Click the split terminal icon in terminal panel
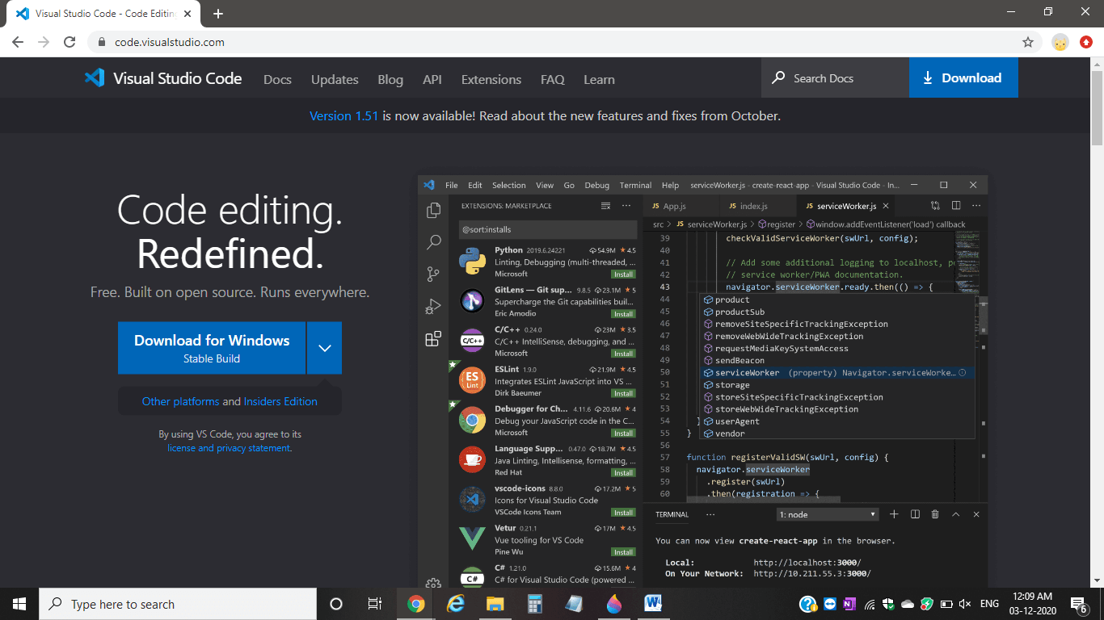This screenshot has width=1104, height=620. coord(915,514)
